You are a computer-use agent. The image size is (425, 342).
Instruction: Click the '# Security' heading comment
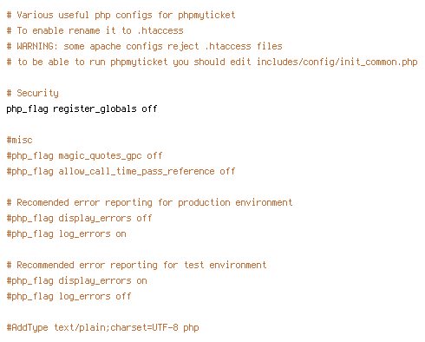[33, 94]
